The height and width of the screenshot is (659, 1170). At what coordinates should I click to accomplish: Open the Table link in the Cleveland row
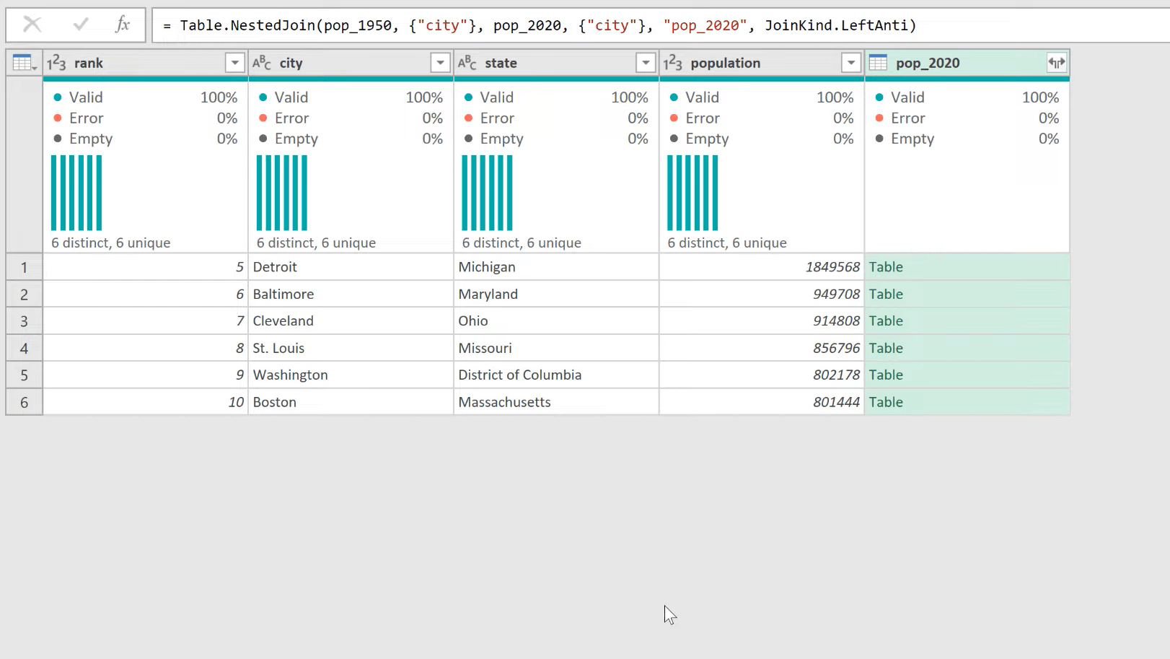tap(886, 320)
